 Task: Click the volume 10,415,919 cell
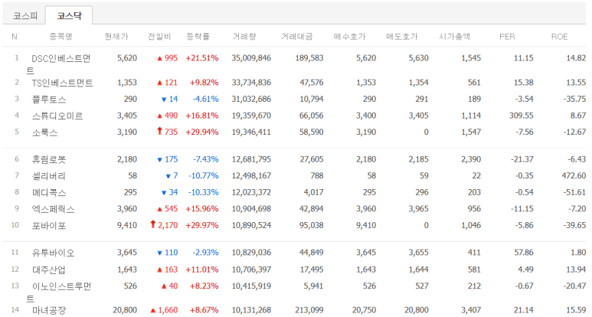pos(251,286)
